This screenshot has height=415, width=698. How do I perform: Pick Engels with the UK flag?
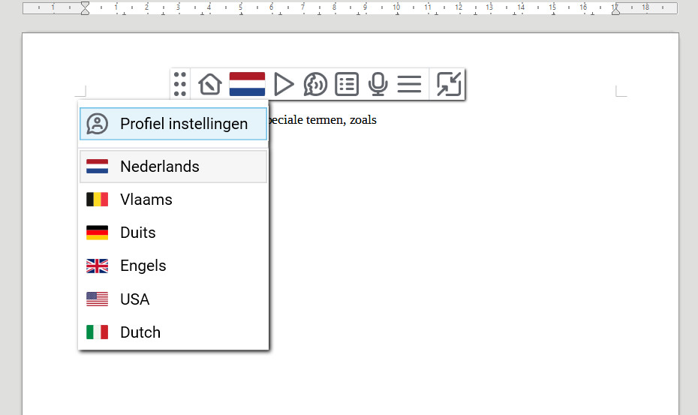[173, 266]
